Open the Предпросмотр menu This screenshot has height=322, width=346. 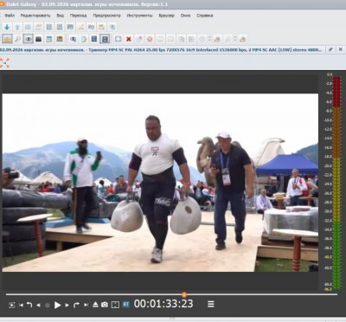tap(106, 16)
